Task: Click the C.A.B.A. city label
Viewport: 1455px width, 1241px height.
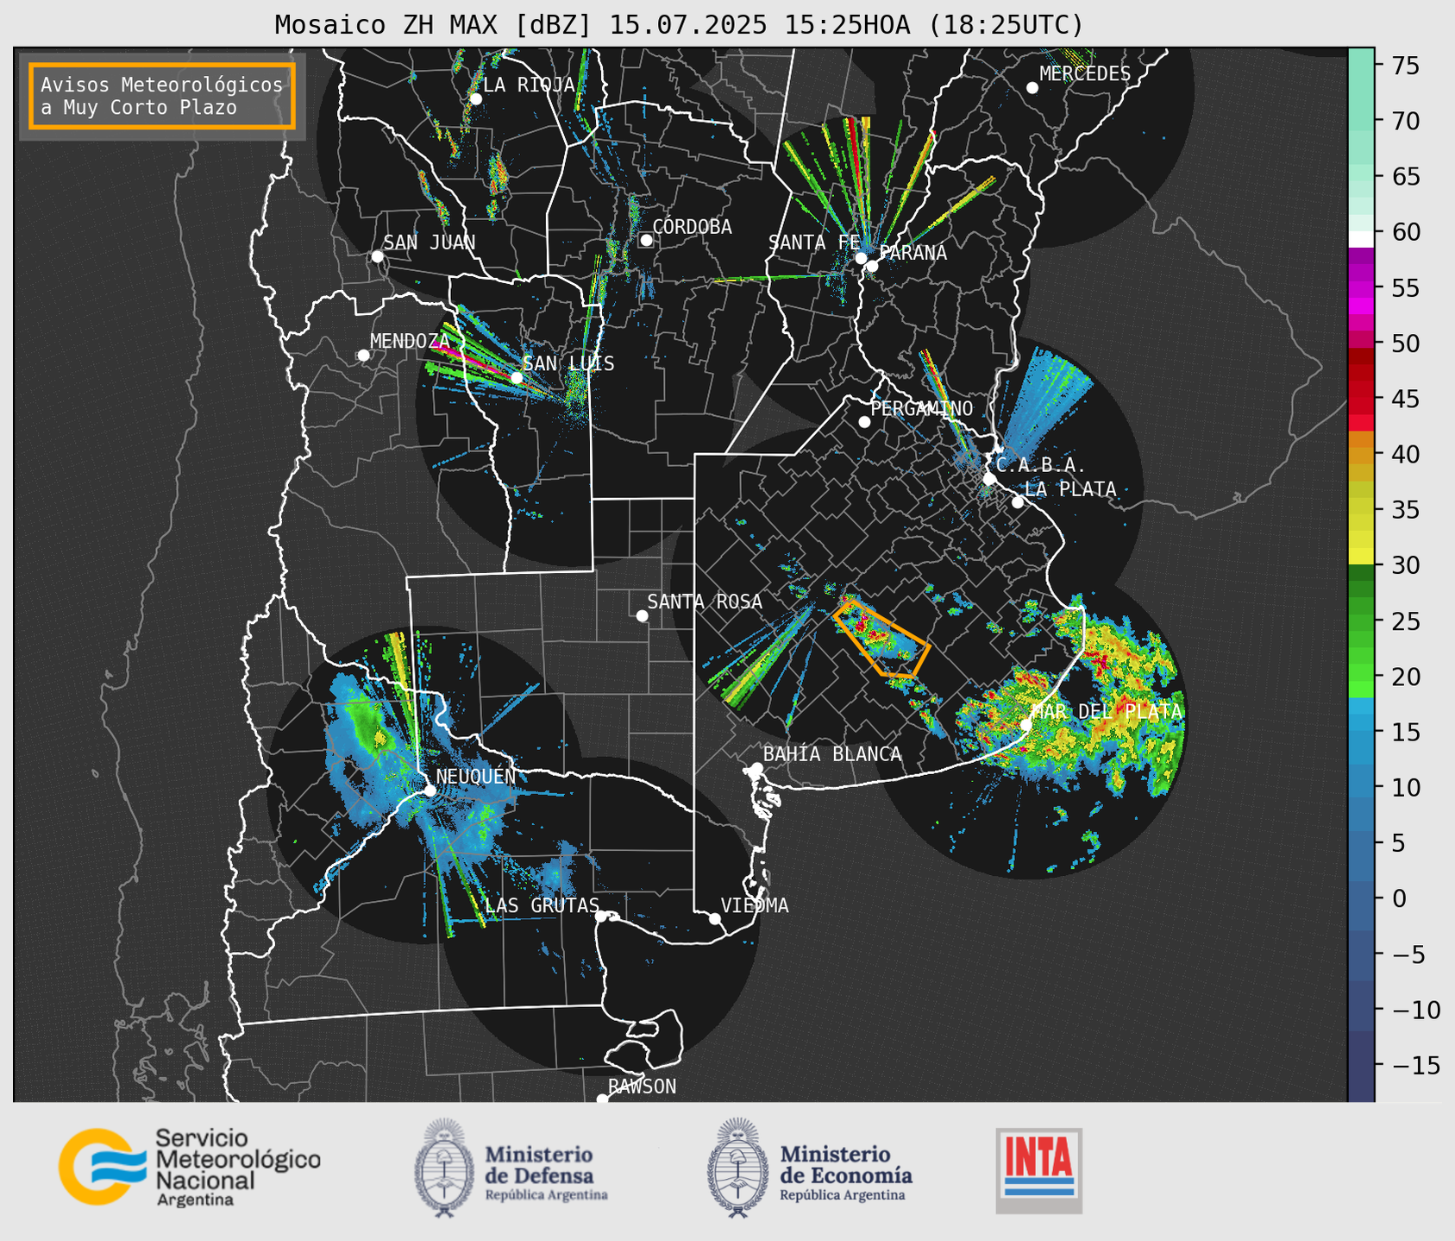Action: [1041, 465]
